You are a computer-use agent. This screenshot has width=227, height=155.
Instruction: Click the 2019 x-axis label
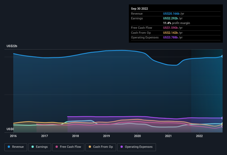(106, 136)
